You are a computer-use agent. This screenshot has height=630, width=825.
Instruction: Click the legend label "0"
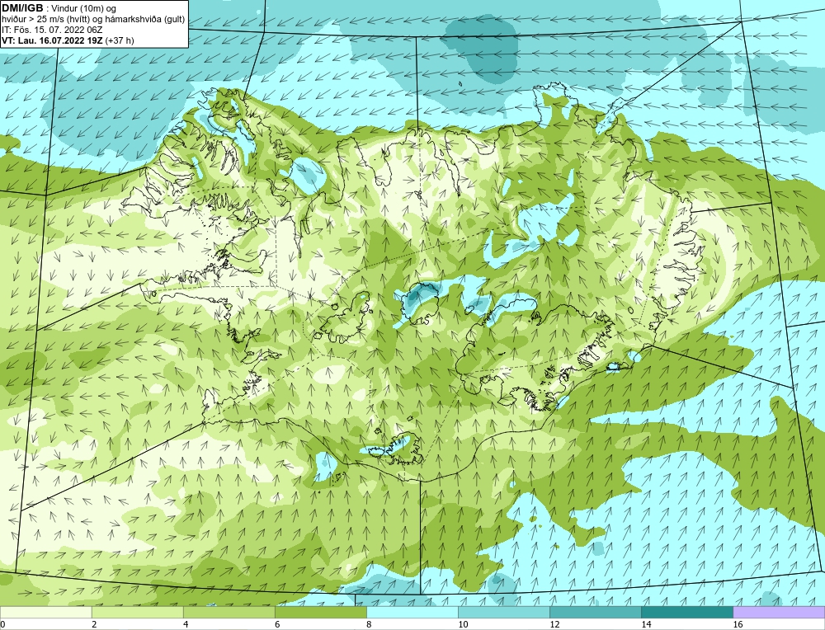coord(2,624)
